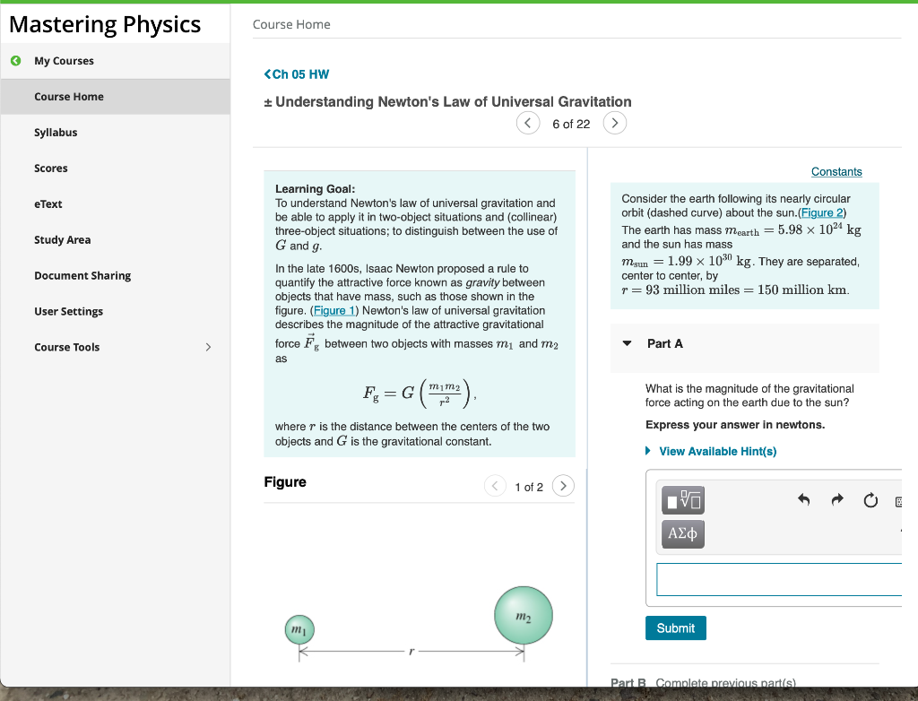
Task: Go to next item using the right chevron
Action: click(615, 123)
